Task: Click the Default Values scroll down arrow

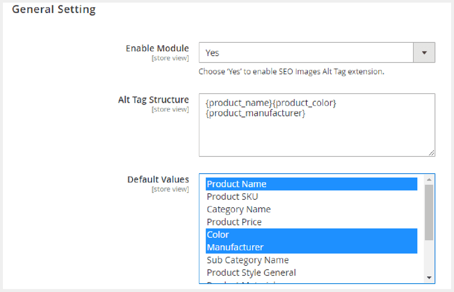Action: point(429,278)
